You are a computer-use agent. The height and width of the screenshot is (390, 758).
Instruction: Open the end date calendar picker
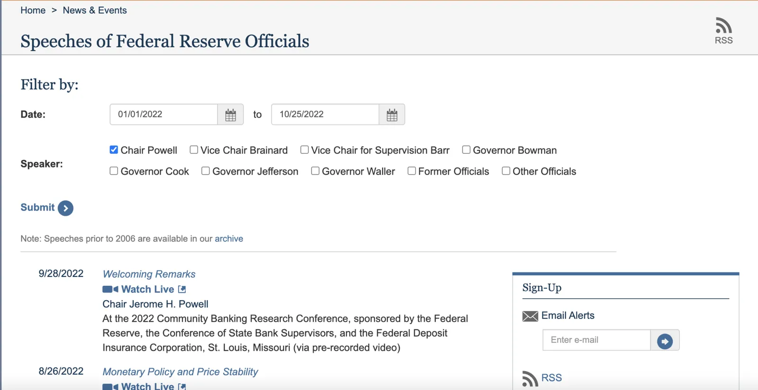(x=392, y=115)
